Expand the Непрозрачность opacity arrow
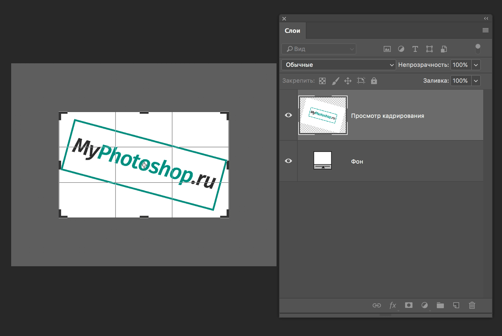The image size is (502, 336). [476, 65]
